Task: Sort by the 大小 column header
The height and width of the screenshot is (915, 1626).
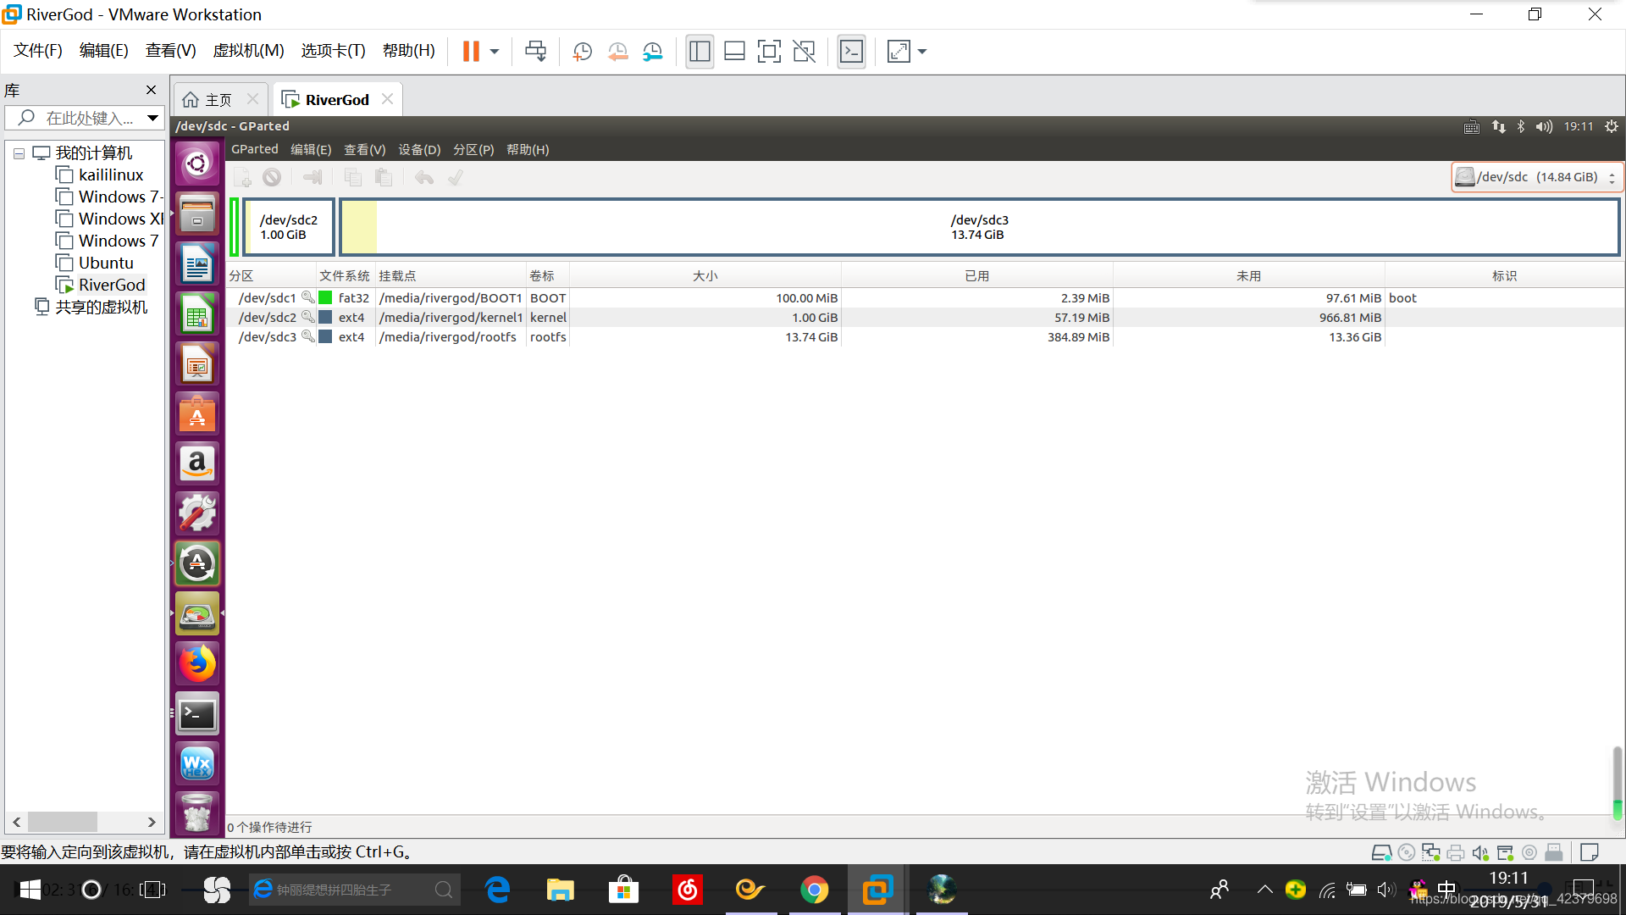Action: pyautogui.click(x=705, y=276)
